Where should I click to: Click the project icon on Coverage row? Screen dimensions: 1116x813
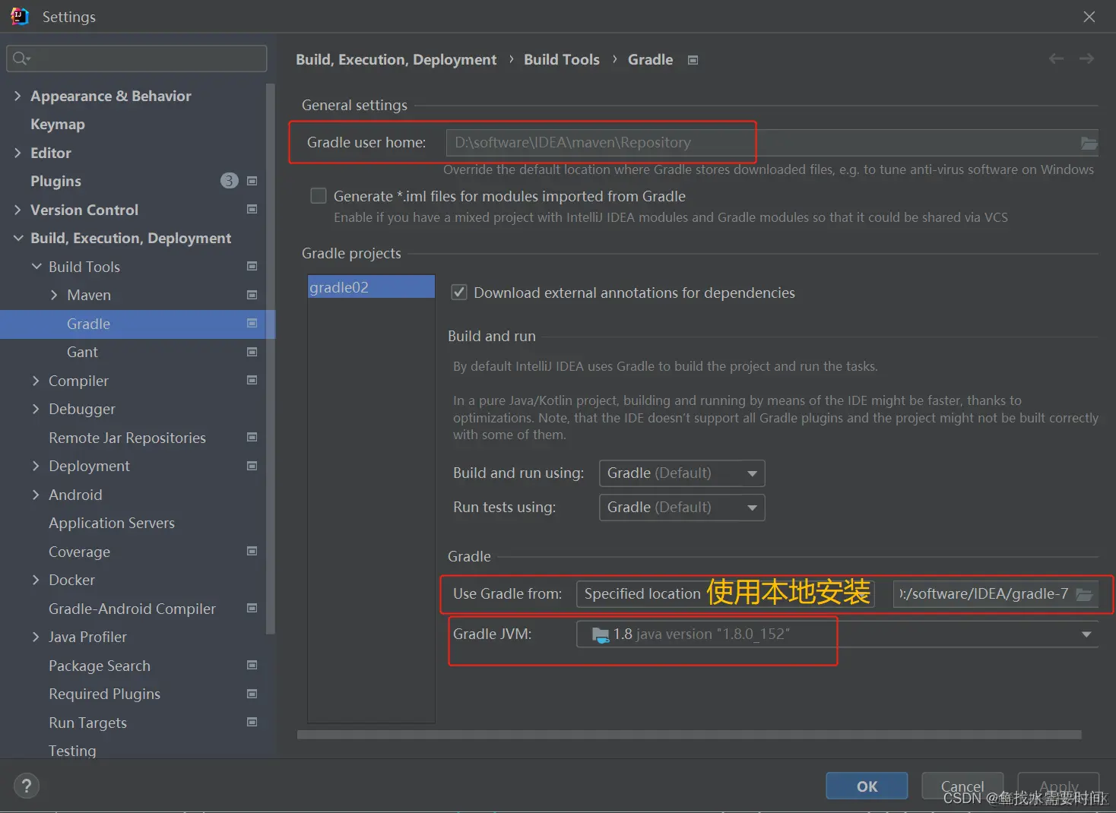[252, 551]
